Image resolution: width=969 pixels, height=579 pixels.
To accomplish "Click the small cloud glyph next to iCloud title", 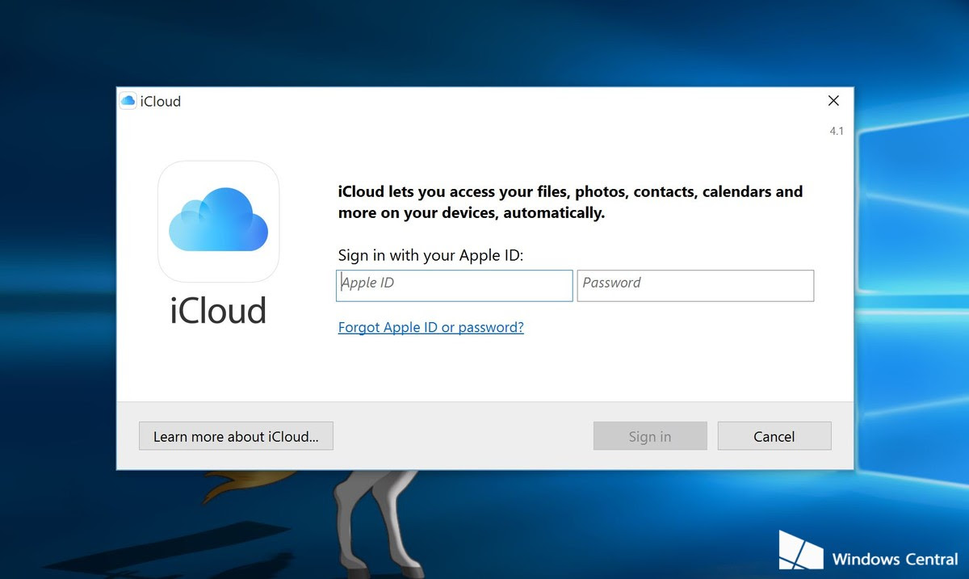I will [128, 100].
